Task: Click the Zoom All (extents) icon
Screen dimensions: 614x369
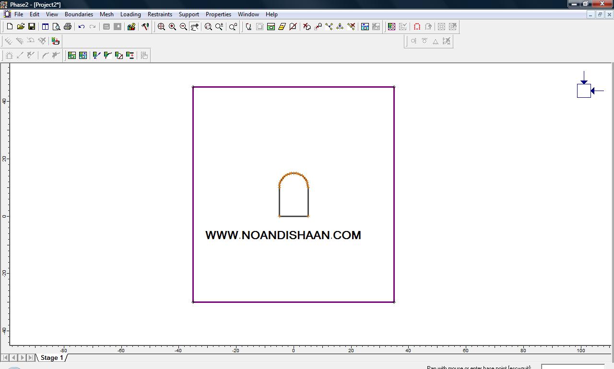Action: click(x=161, y=27)
